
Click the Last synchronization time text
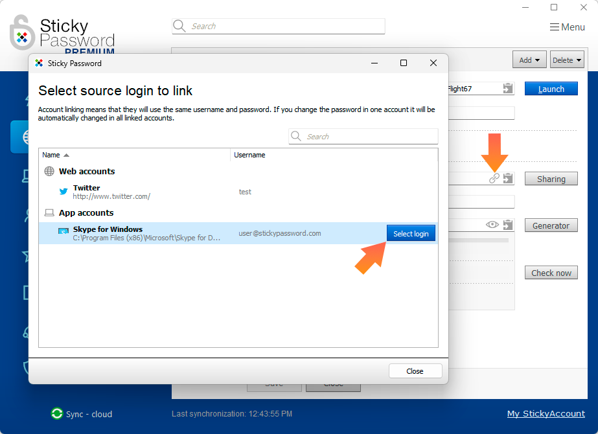232,414
